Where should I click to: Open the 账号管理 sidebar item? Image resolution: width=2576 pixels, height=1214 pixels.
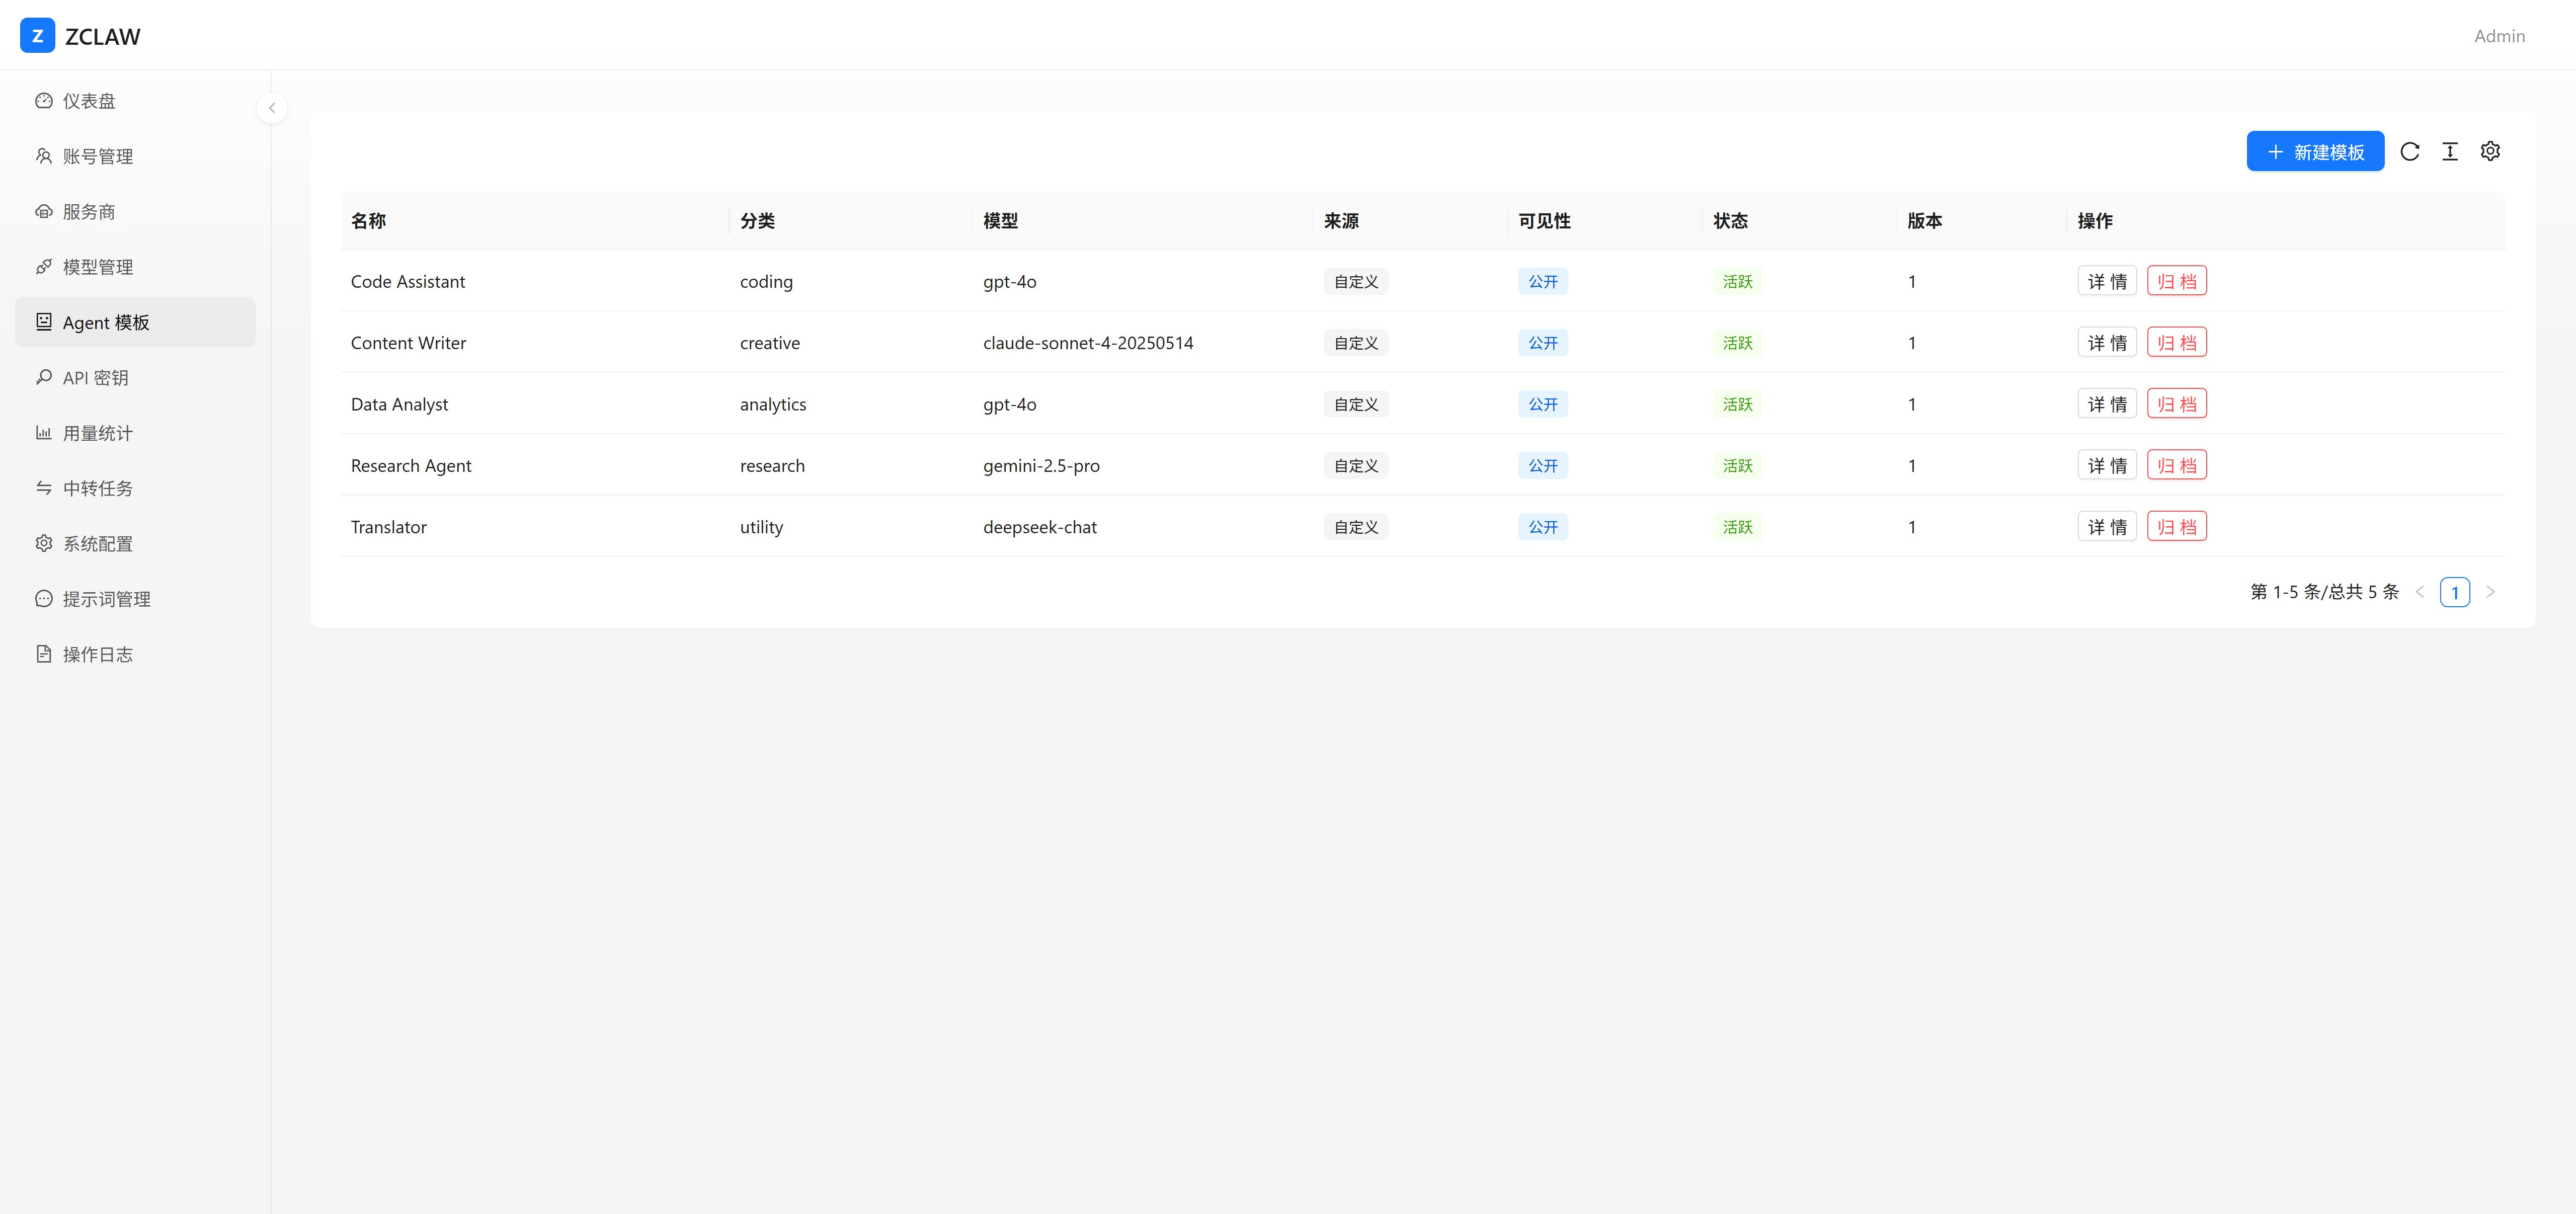[97, 156]
